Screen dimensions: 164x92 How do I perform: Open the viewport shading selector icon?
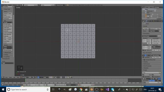coord(30,77)
